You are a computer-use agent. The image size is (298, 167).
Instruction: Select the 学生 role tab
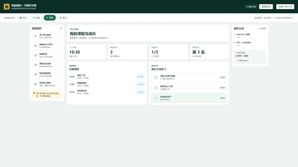coord(50,18)
